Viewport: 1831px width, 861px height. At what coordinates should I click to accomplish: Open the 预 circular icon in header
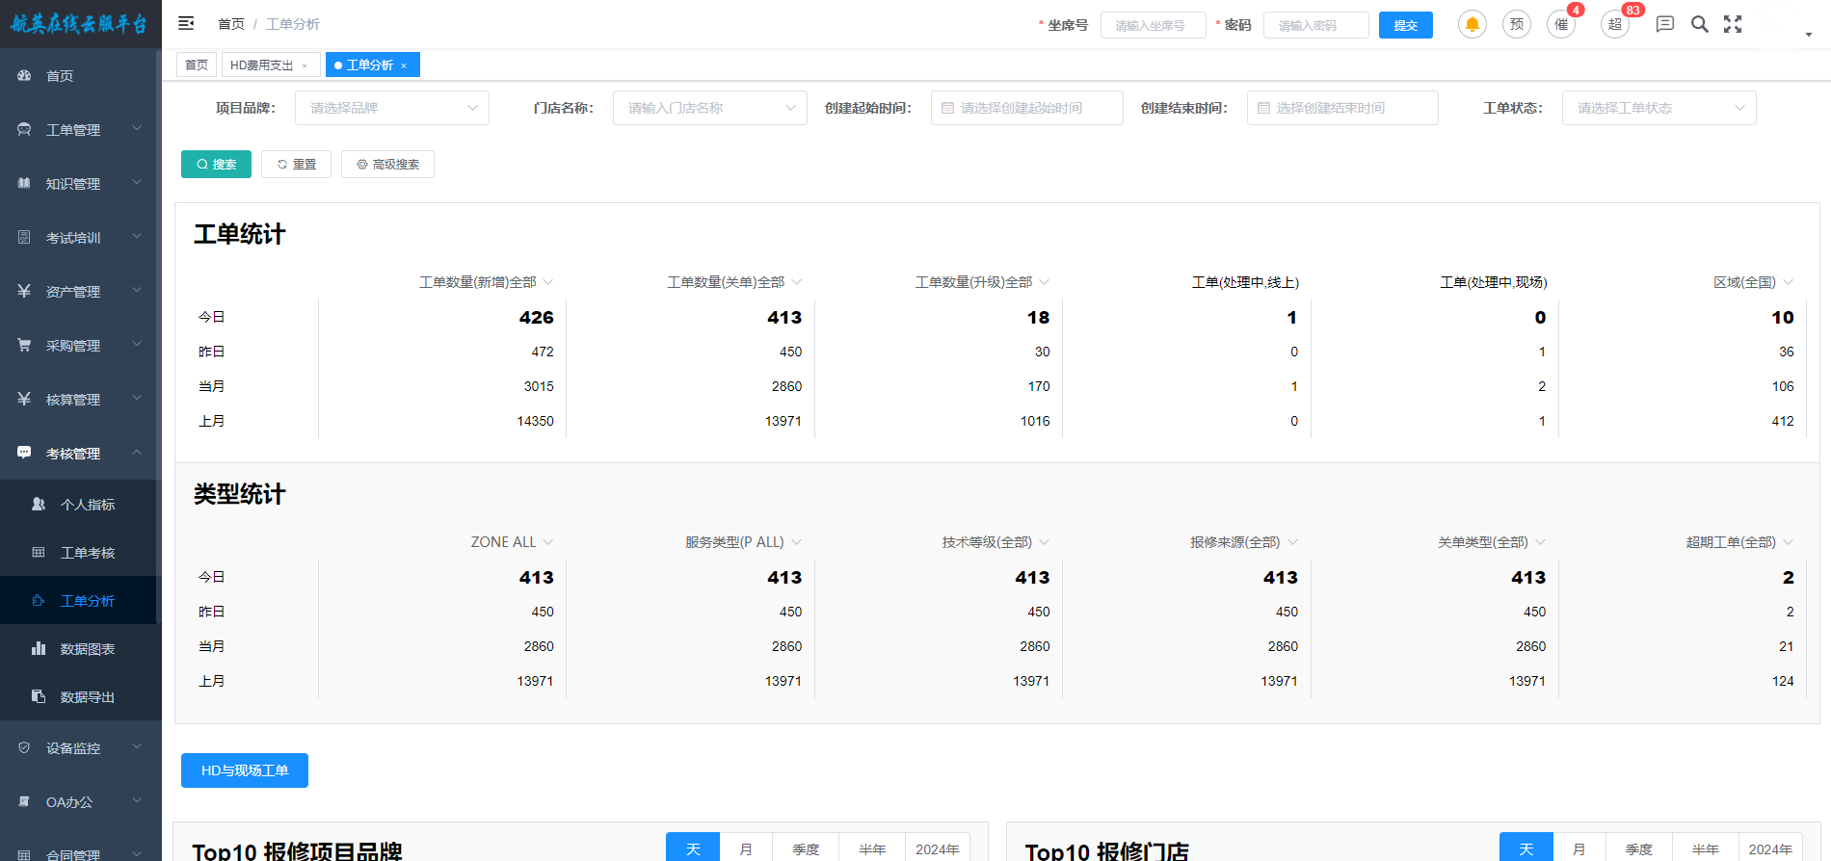pos(1517,25)
